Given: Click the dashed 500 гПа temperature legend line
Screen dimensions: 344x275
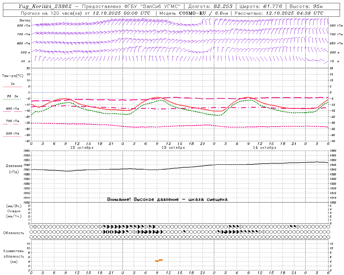Looking at the screenshot, I should [x=12, y=137].
